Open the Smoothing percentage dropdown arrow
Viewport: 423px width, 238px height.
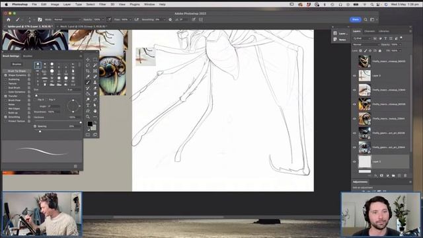click(165, 19)
